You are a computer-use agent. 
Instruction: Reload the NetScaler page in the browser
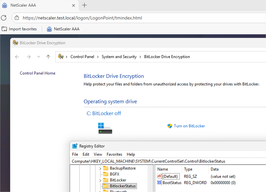point(4,18)
